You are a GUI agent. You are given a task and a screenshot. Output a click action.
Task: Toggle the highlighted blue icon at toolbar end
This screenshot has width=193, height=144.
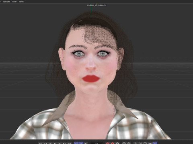point(155,143)
